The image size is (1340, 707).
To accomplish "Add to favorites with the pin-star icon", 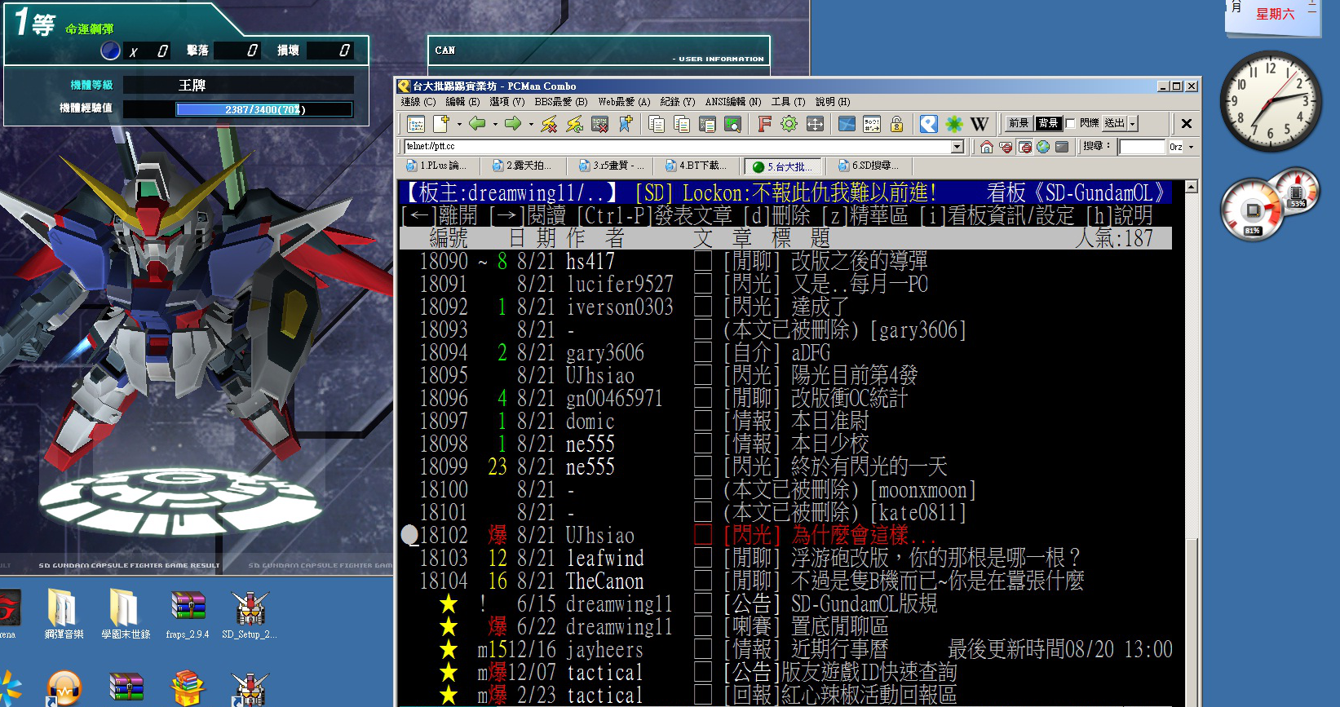I will coord(626,124).
